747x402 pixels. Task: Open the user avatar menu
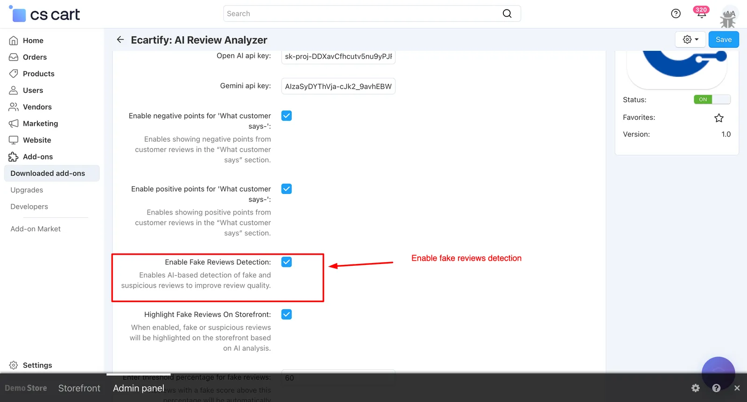coord(728,17)
